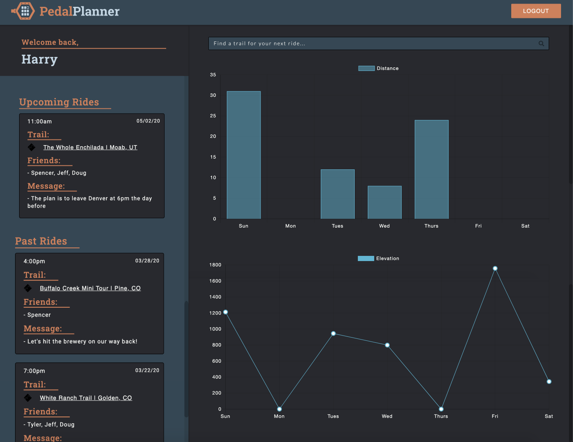Click the hit the brewery message
The height and width of the screenshot is (442, 573).
tap(80, 342)
